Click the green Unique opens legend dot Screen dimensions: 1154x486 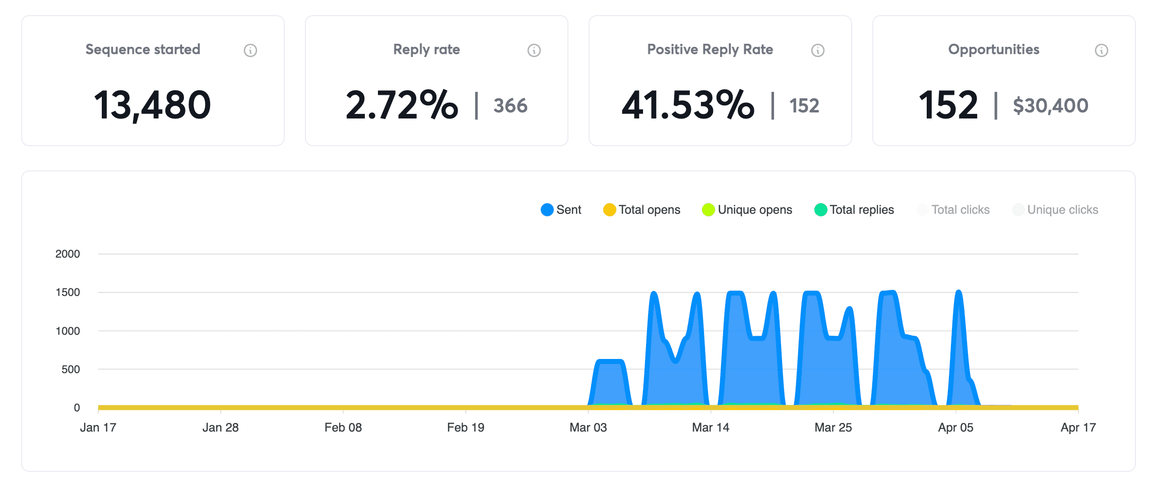click(708, 209)
